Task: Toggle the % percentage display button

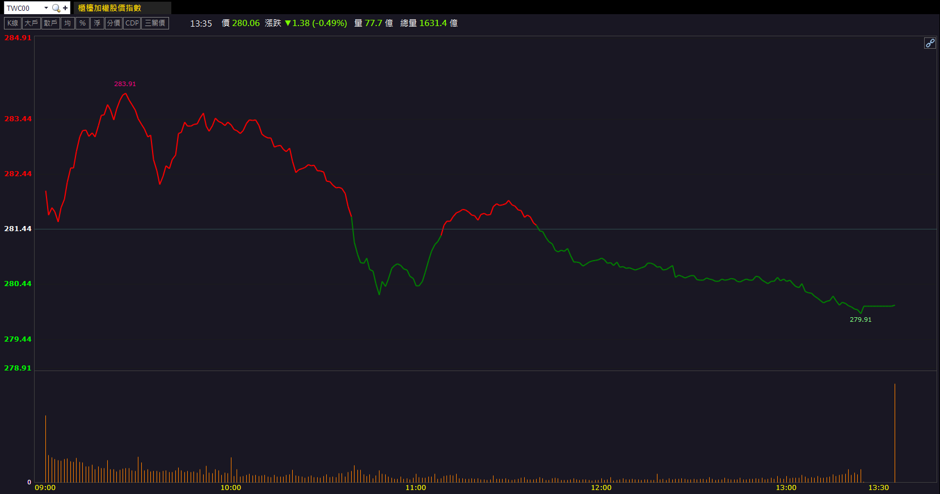Action: click(x=82, y=23)
